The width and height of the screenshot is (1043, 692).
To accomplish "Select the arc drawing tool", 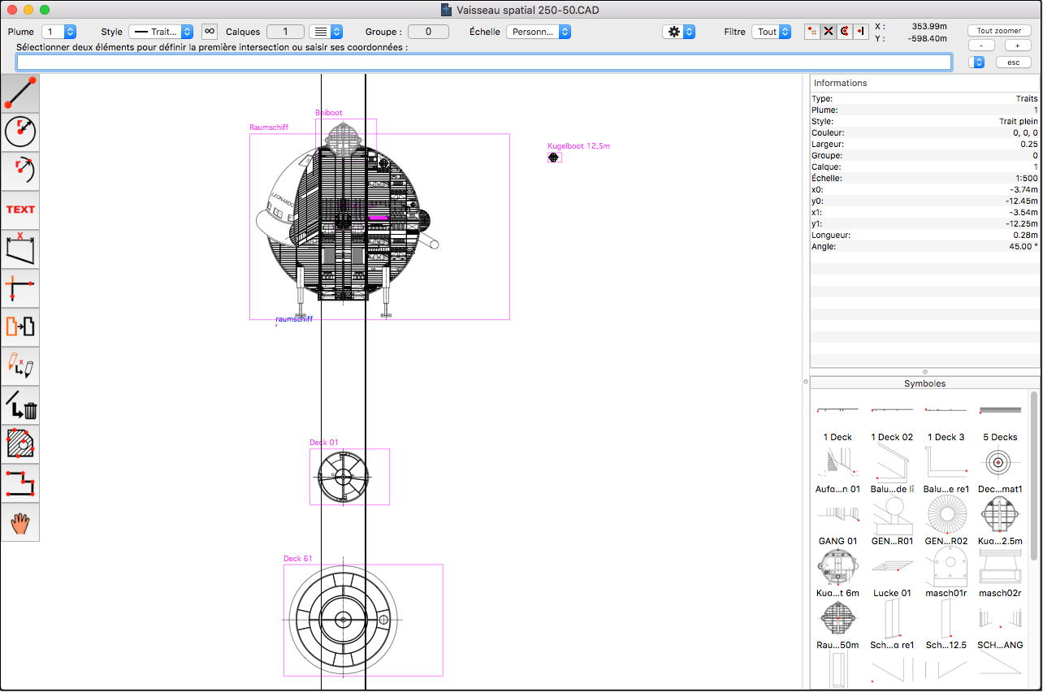I will [x=20, y=171].
